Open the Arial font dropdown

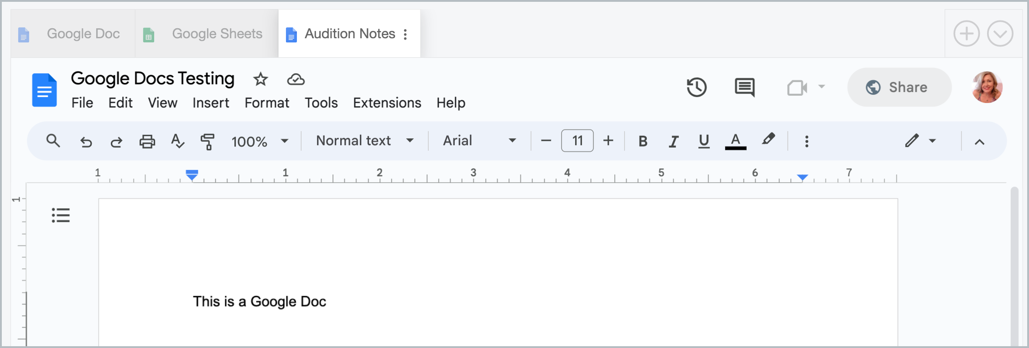(479, 141)
